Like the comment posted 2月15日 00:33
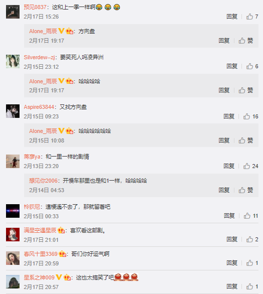The image size is (263, 294). pos(251,216)
